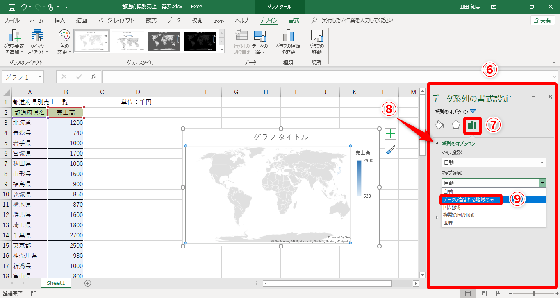
Task: Click the 共有 share button
Action: [543, 20]
